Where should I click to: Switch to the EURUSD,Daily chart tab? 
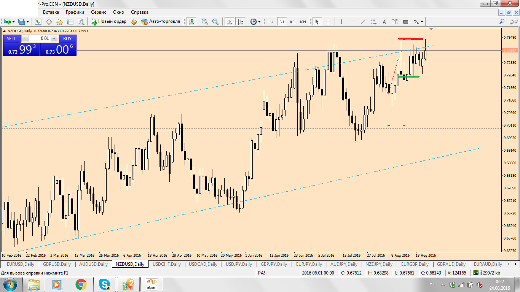click(x=21, y=264)
